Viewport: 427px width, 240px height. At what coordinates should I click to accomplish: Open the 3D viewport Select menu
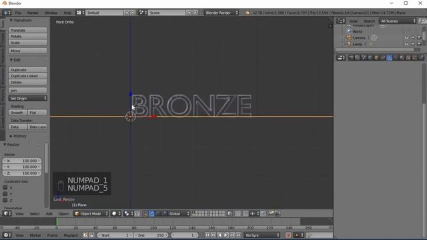(35, 214)
